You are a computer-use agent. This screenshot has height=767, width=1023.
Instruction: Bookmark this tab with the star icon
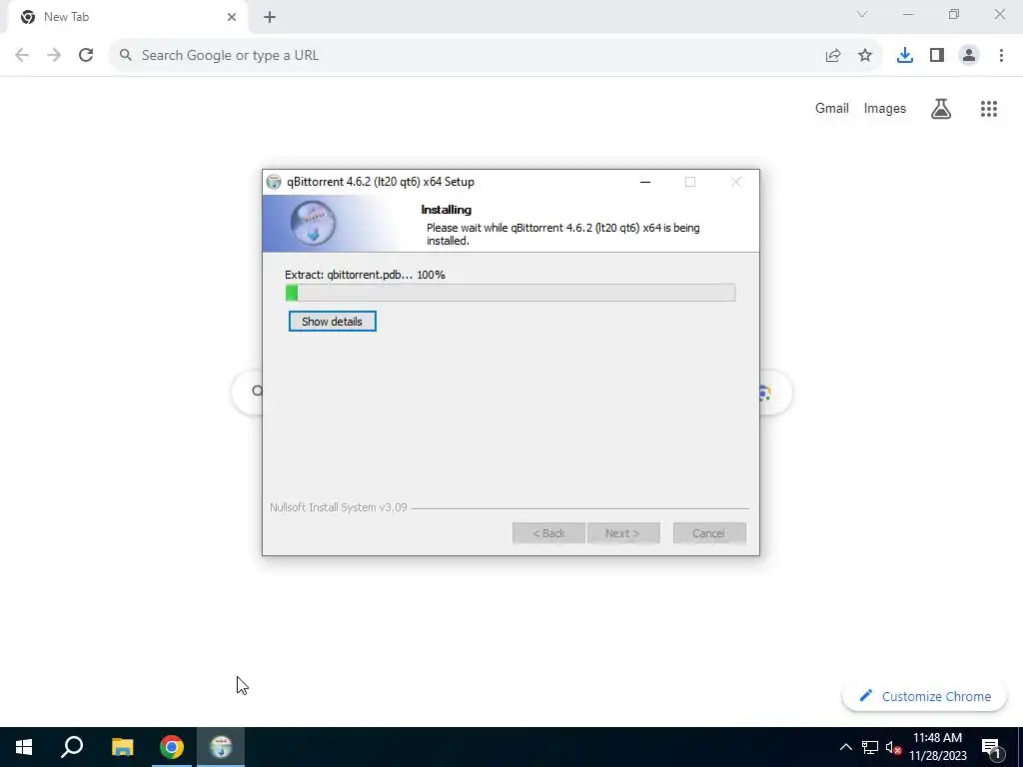[865, 56]
